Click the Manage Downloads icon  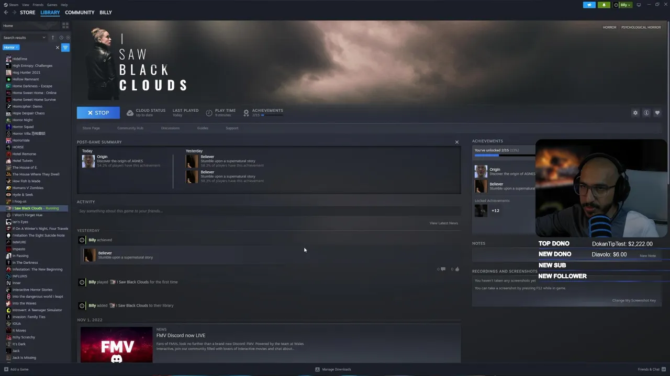click(x=317, y=369)
